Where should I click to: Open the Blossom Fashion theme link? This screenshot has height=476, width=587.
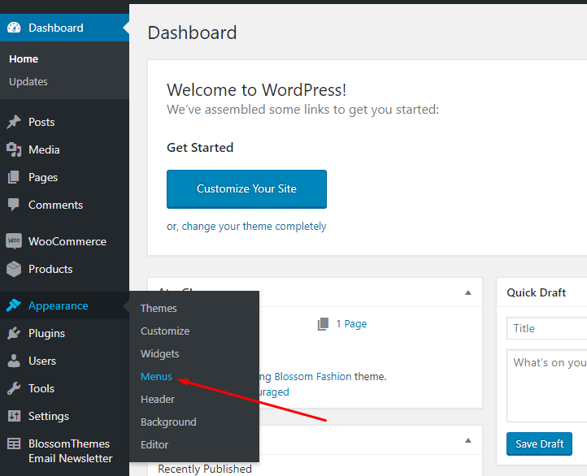(313, 377)
